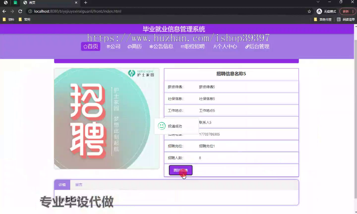Click the 简历投递 submit button
The width and height of the screenshot is (357, 214).
coord(180,170)
